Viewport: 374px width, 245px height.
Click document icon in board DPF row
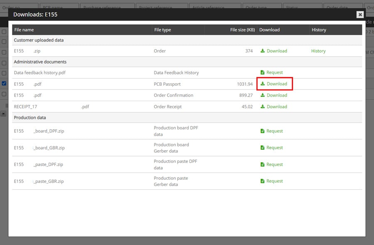point(262,131)
